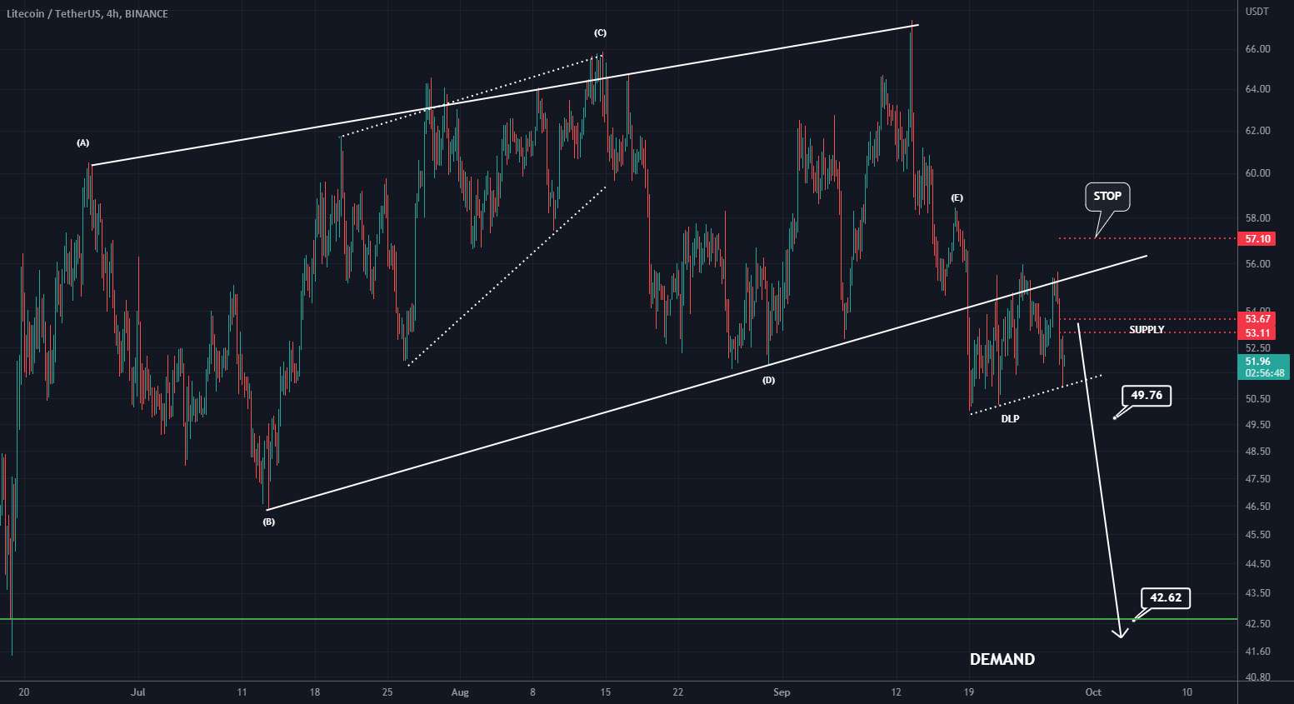1294x704 pixels.
Task: Click the 64.00 price axis value
Action: coord(1258,89)
